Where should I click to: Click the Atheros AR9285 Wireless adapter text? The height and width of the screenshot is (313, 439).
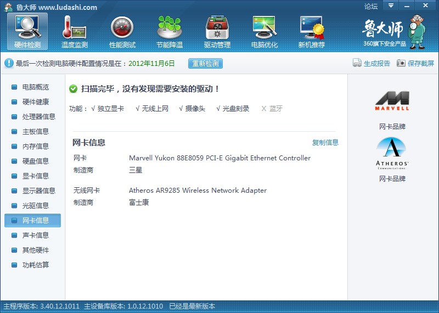[198, 190]
